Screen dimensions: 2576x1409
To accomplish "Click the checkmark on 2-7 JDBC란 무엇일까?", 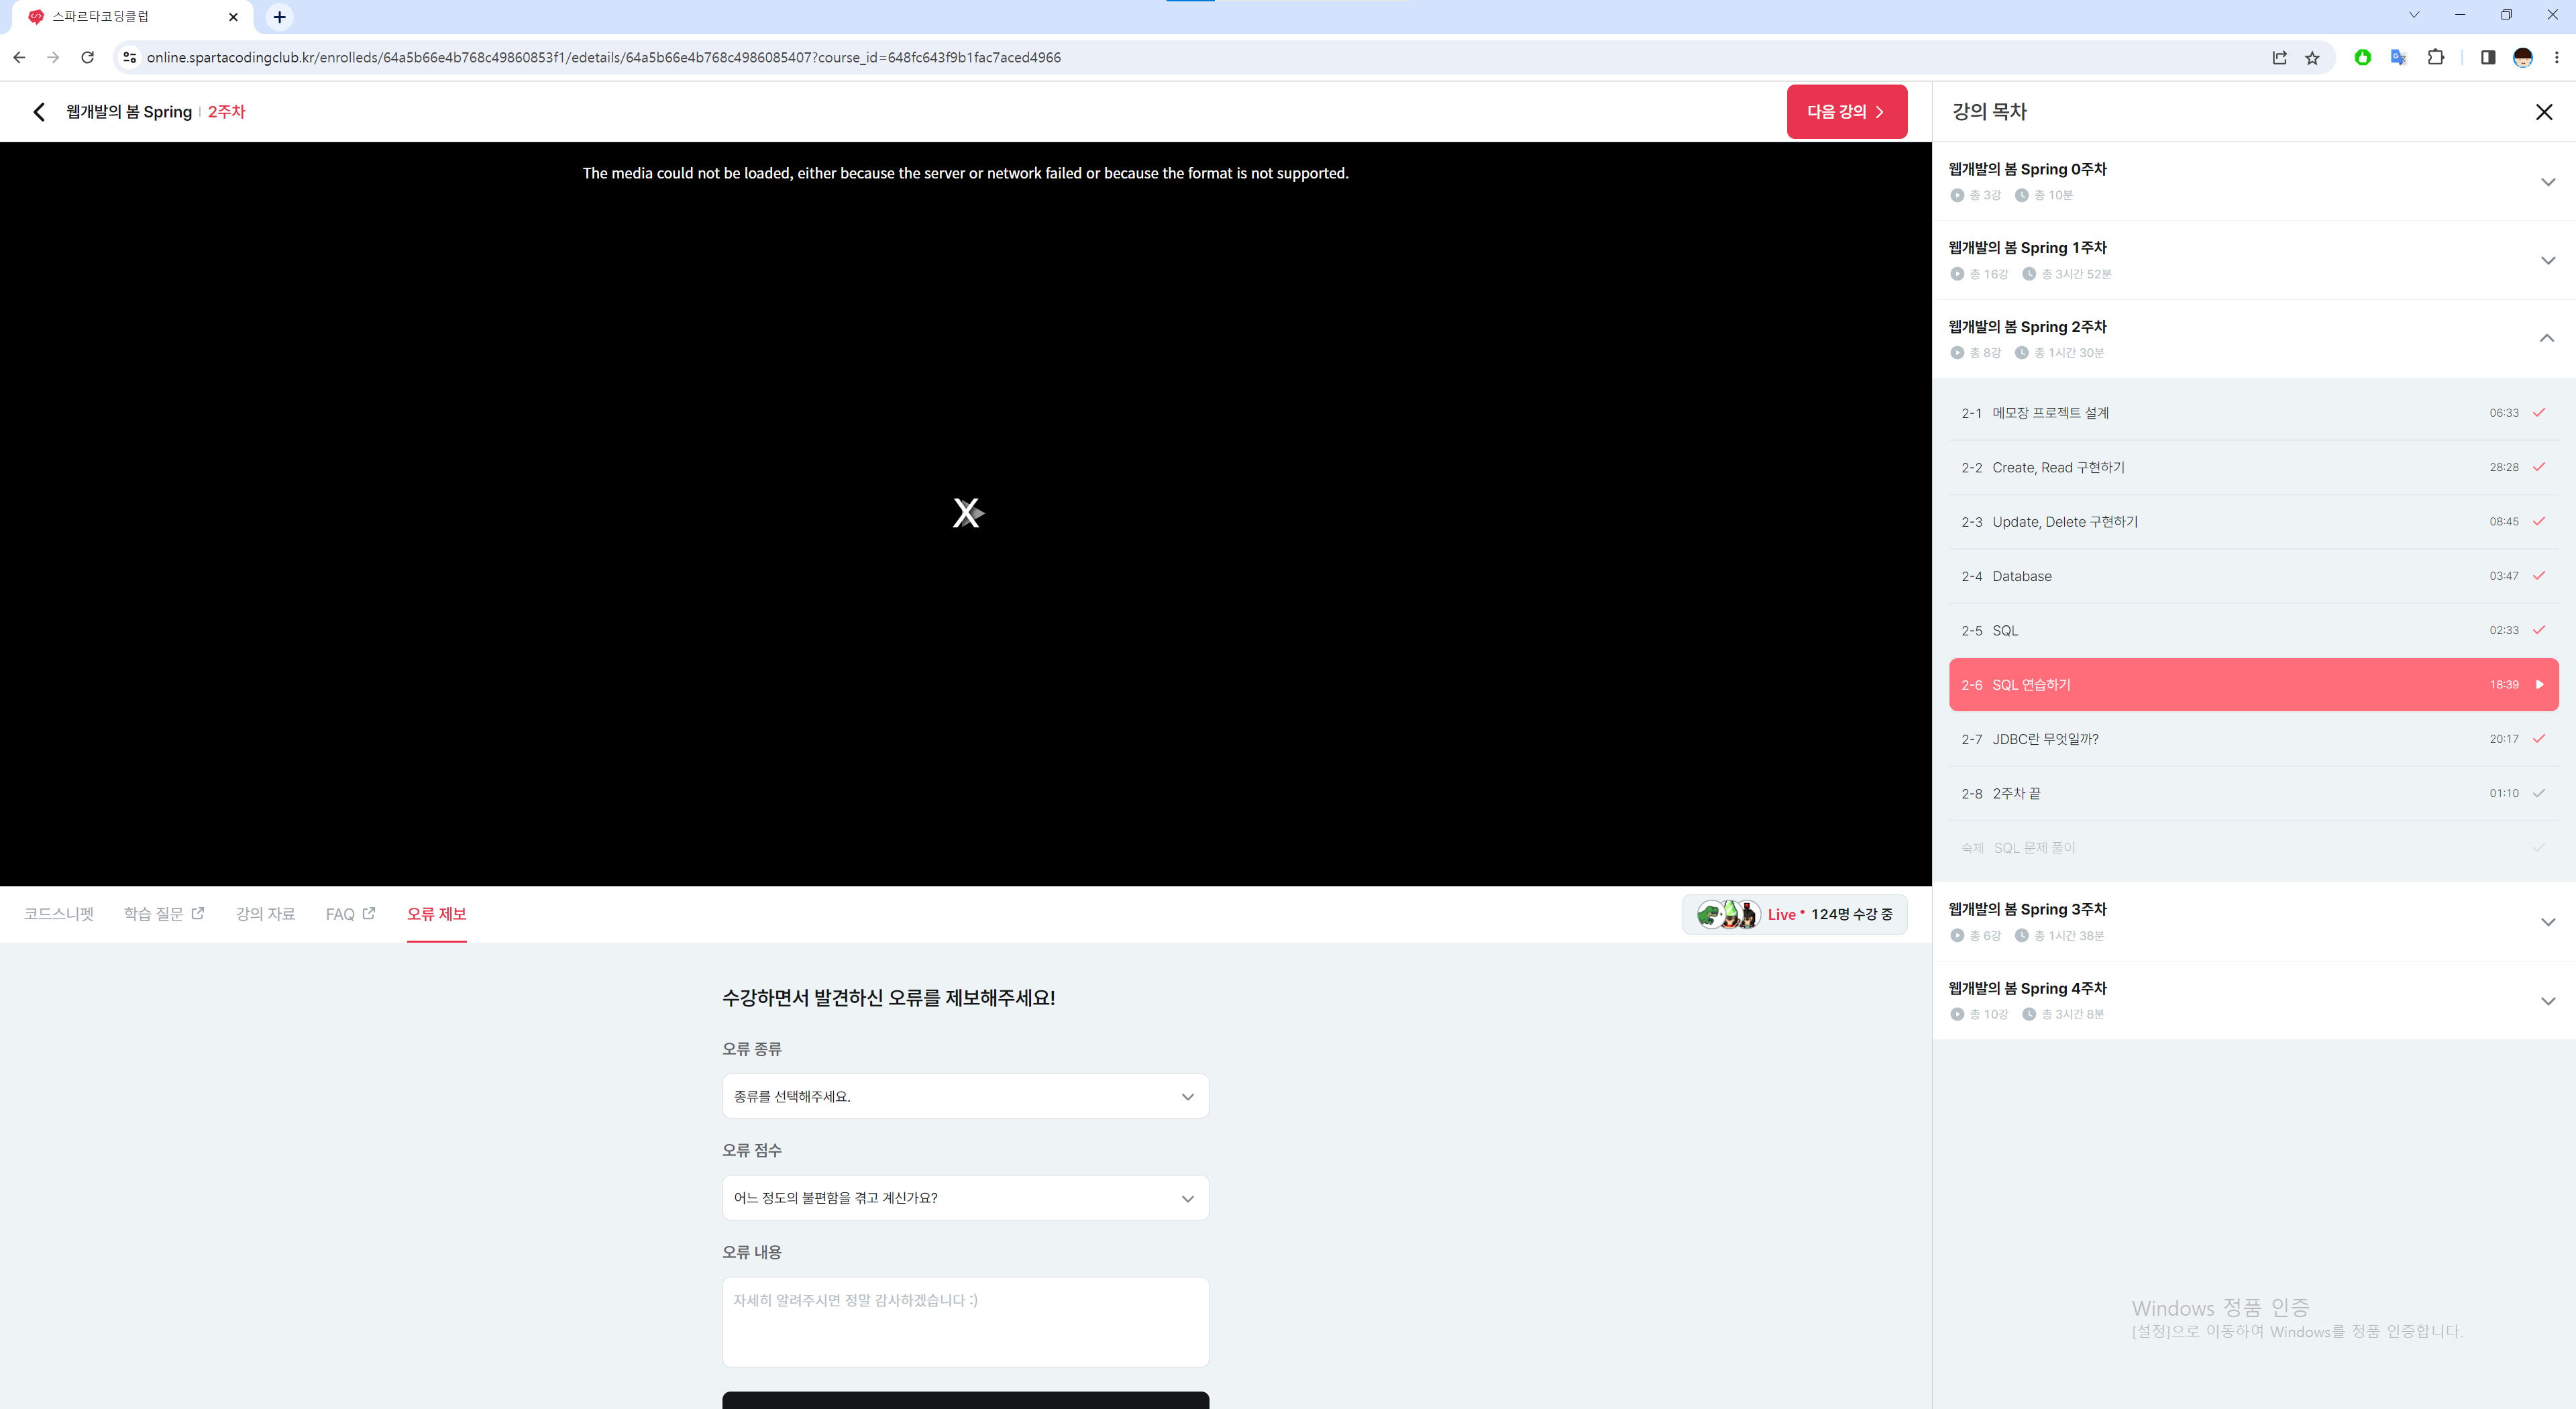I will click(2539, 739).
